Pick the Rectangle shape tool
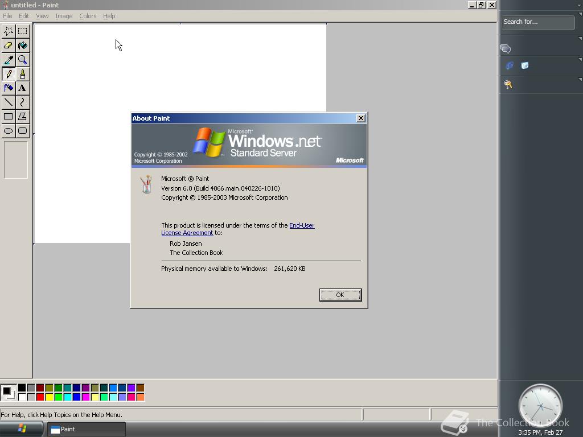 (9, 116)
